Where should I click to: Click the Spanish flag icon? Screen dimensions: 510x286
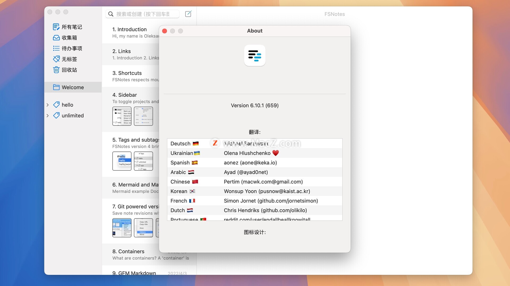[x=195, y=163]
